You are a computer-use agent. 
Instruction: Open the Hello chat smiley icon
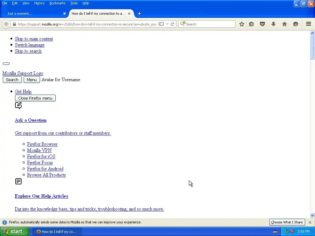coord(296,24)
